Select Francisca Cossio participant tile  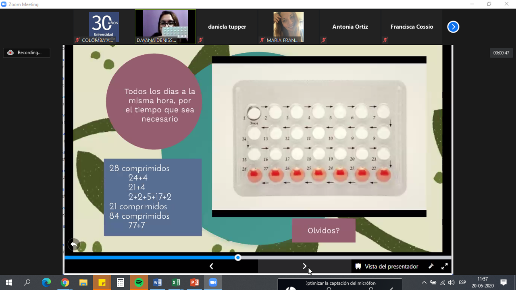coord(412,27)
